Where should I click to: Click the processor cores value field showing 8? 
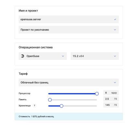111,93
